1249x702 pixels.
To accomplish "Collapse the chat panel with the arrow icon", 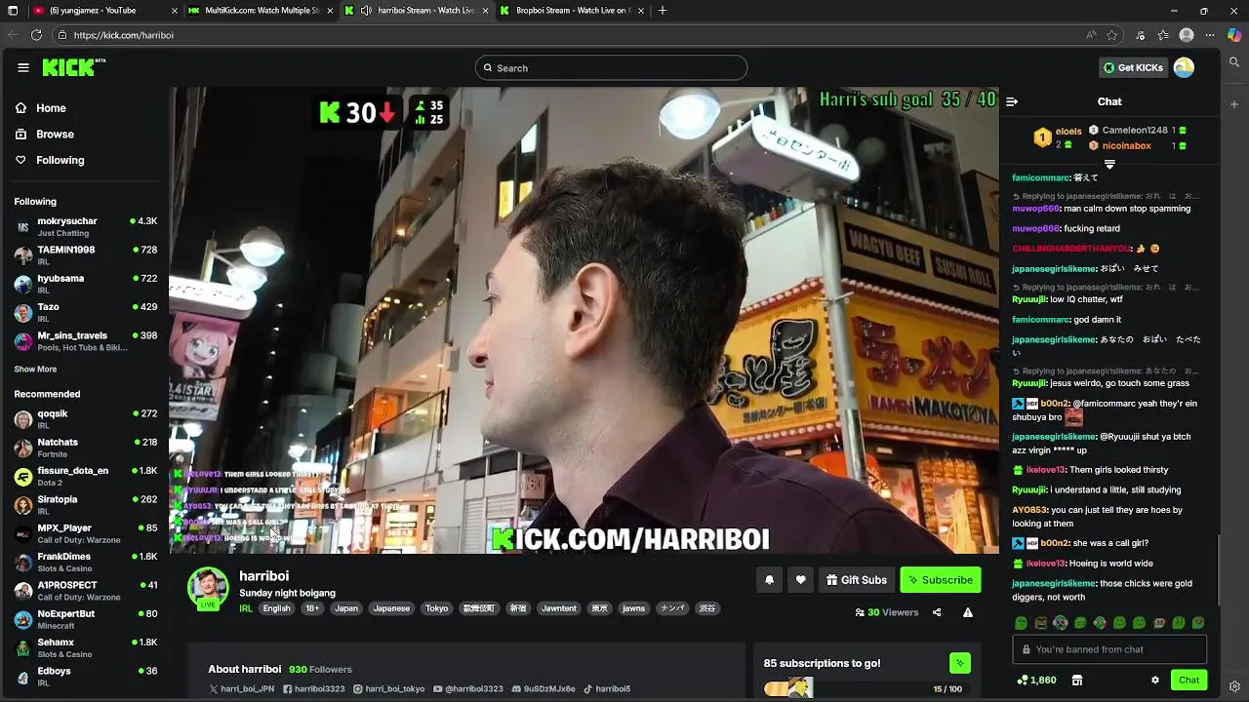I will (1012, 101).
